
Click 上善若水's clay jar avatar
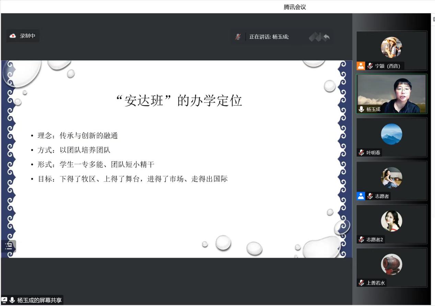391,264
